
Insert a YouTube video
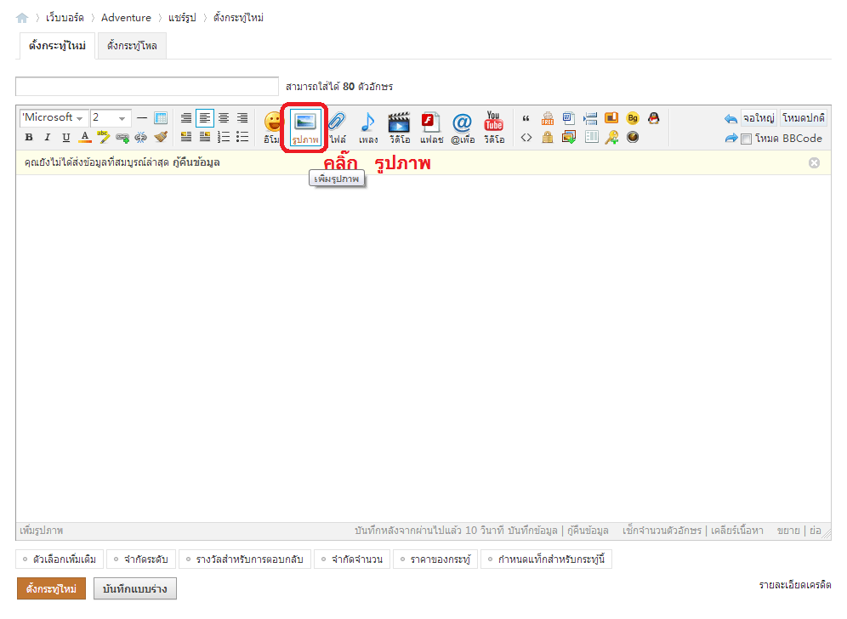[494, 128]
